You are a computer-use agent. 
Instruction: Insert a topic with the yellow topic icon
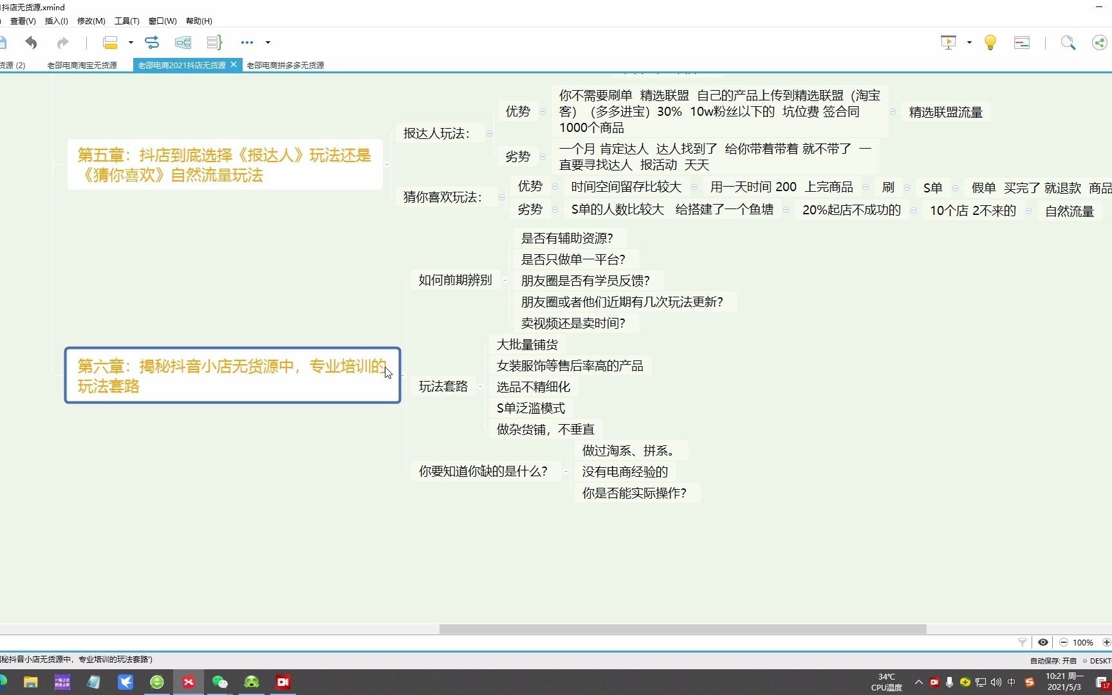click(x=111, y=42)
